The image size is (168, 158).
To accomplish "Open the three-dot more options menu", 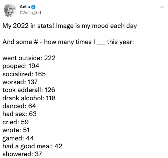I will [x=162, y=7].
